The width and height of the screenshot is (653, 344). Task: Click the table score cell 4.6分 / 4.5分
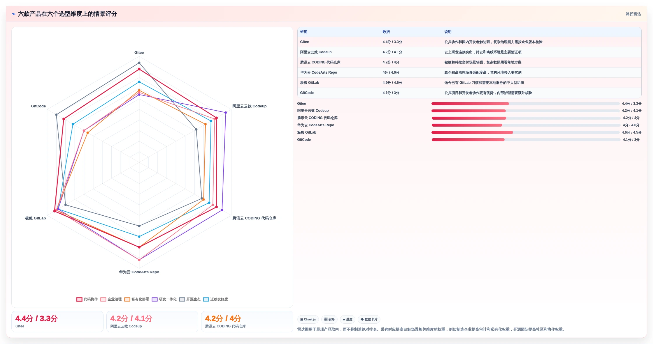(x=392, y=83)
